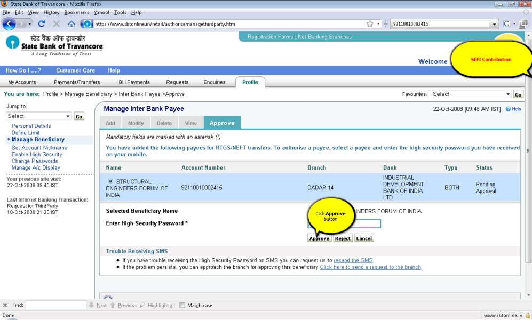The image size is (532, 320).
Task: Click the resend the SMS link
Action: click(353, 260)
